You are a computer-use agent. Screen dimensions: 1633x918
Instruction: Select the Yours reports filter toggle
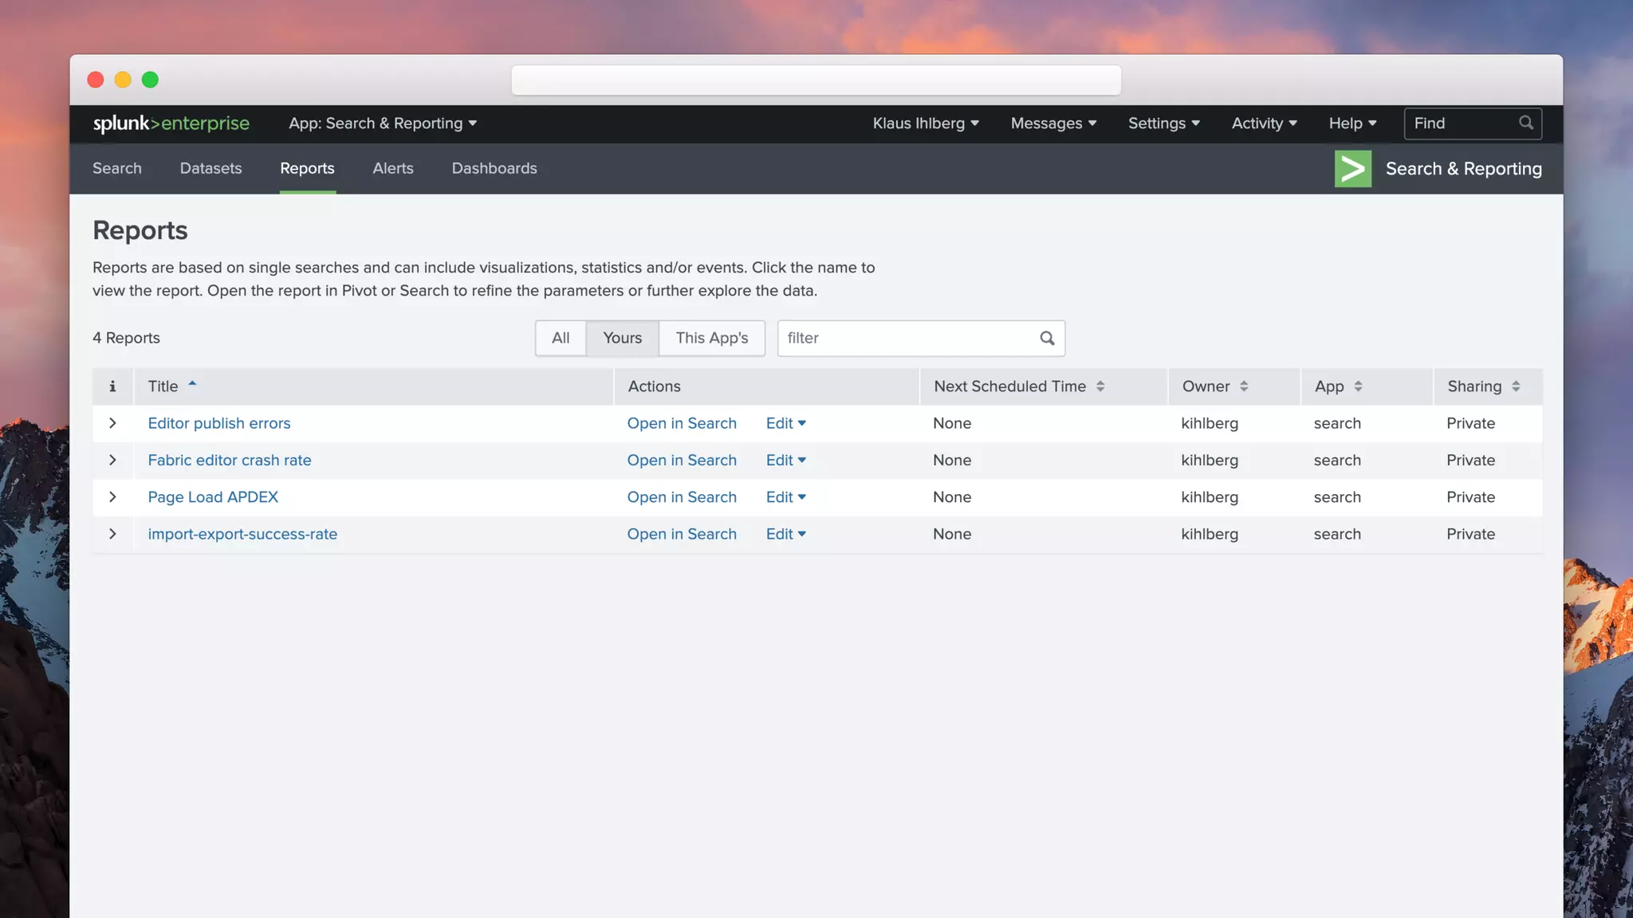pyautogui.click(x=622, y=338)
